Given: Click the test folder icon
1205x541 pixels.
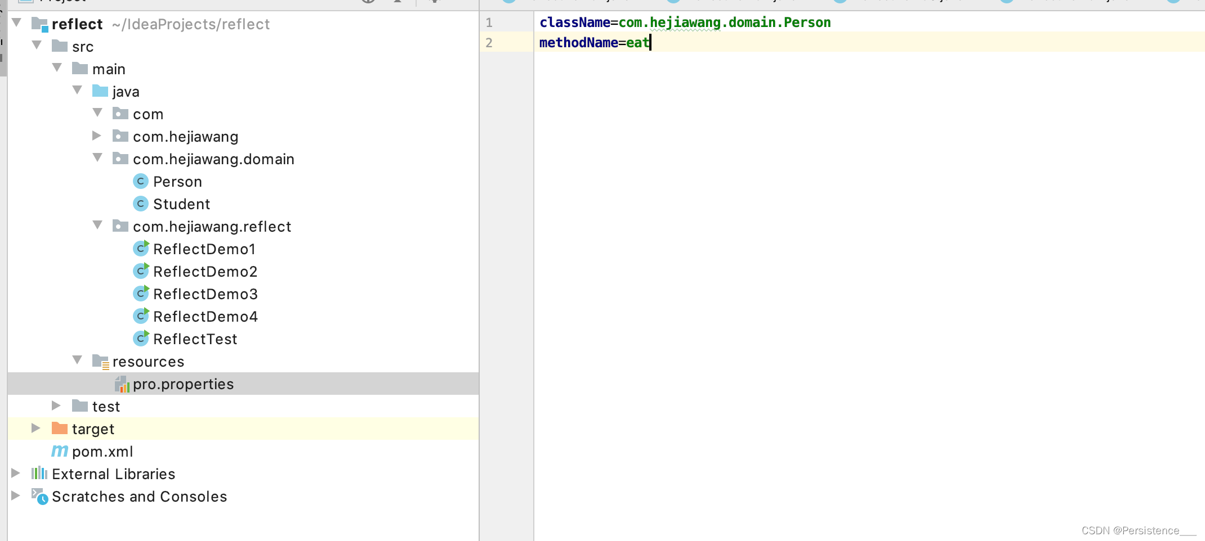Looking at the screenshot, I should [x=80, y=405].
